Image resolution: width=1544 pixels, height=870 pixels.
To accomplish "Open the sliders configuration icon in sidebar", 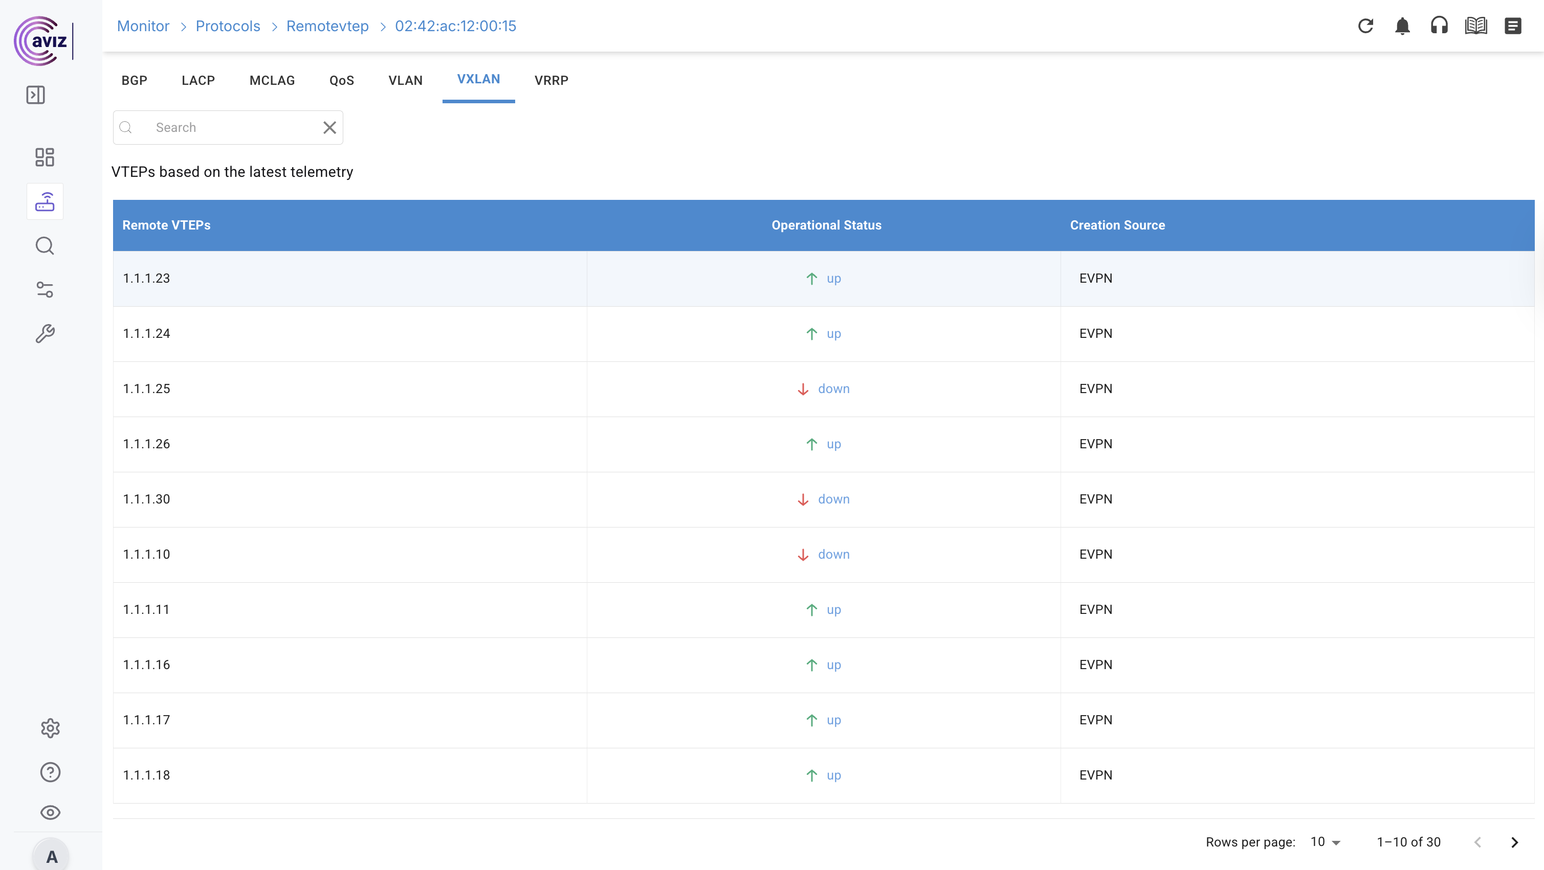I will (45, 290).
